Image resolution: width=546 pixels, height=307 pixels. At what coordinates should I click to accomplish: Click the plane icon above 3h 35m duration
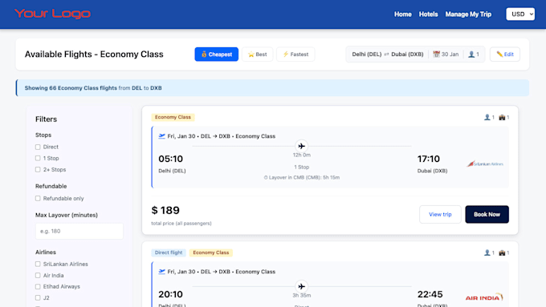(302, 286)
